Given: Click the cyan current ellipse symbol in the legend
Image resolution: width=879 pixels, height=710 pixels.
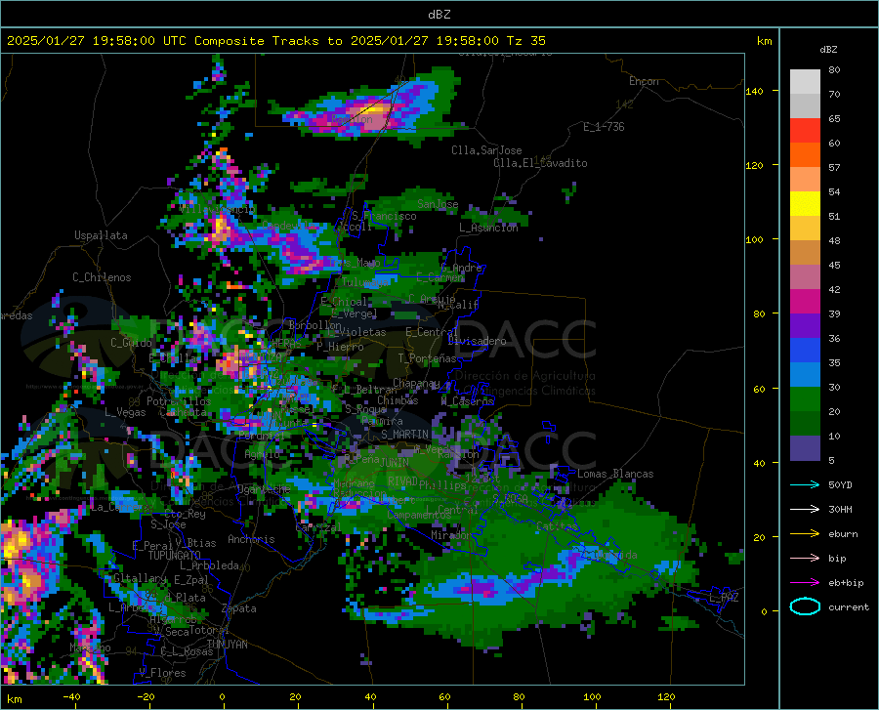Looking at the screenshot, I should (805, 606).
